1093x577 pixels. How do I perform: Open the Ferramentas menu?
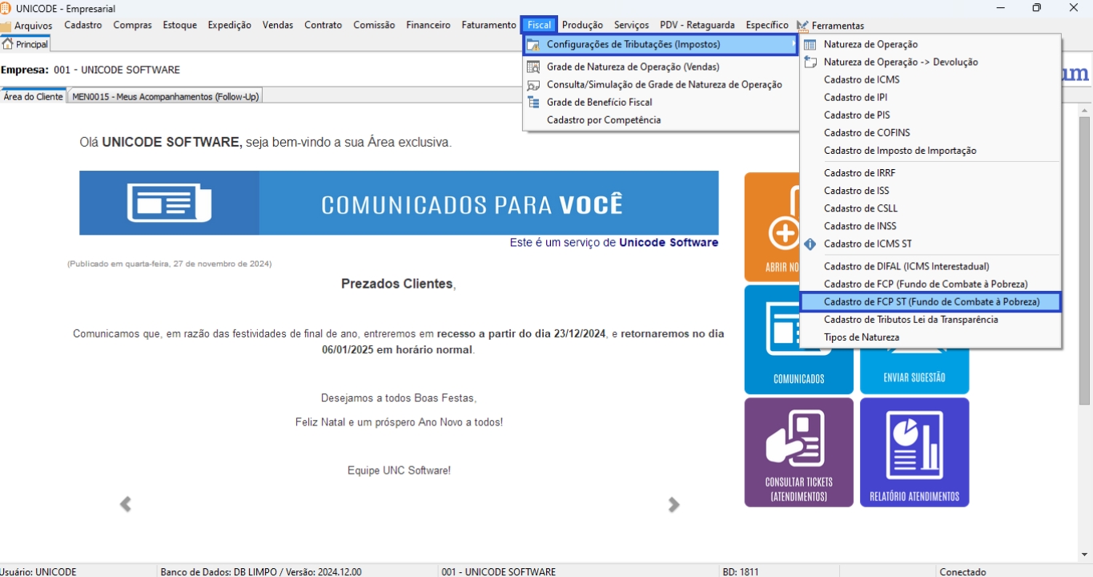coord(837,26)
